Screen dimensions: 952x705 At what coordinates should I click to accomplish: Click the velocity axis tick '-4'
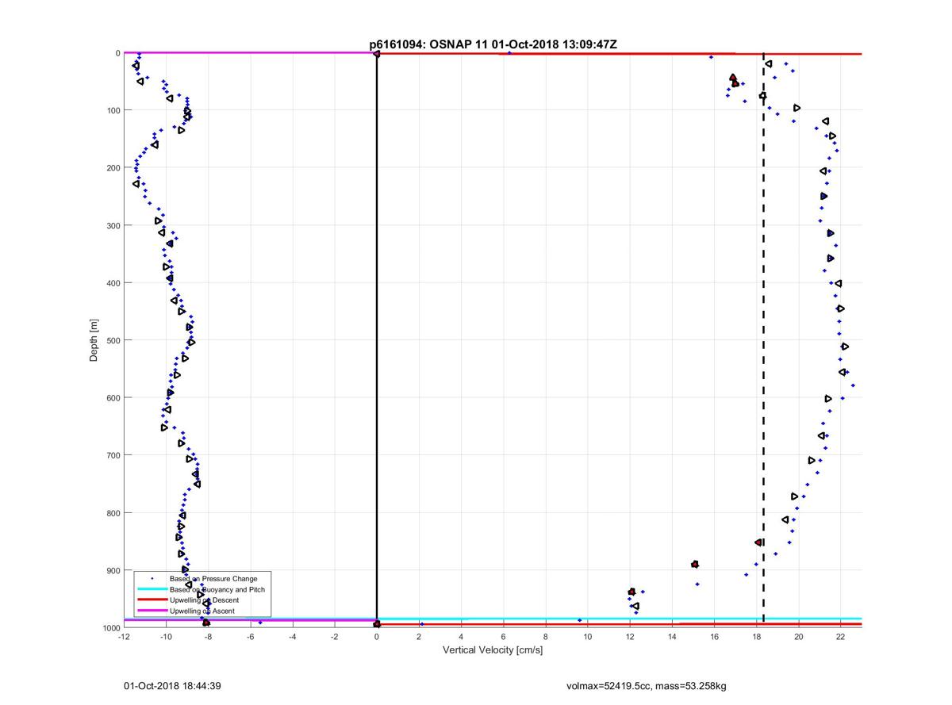point(292,636)
